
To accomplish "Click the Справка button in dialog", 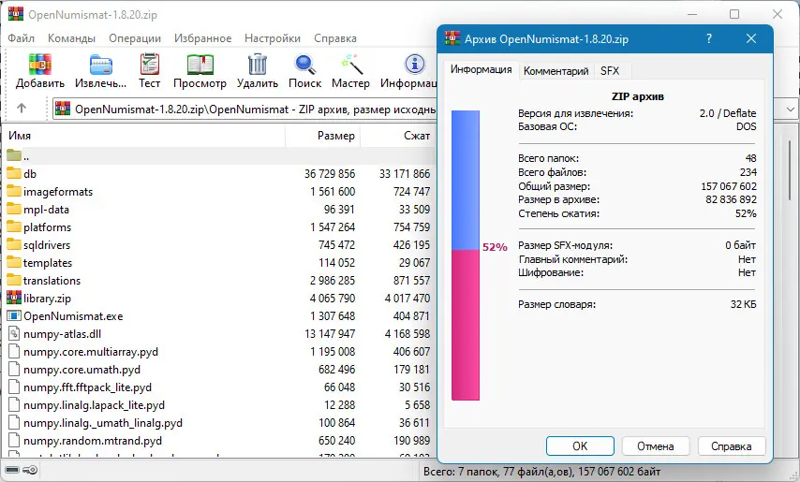I will (731, 445).
